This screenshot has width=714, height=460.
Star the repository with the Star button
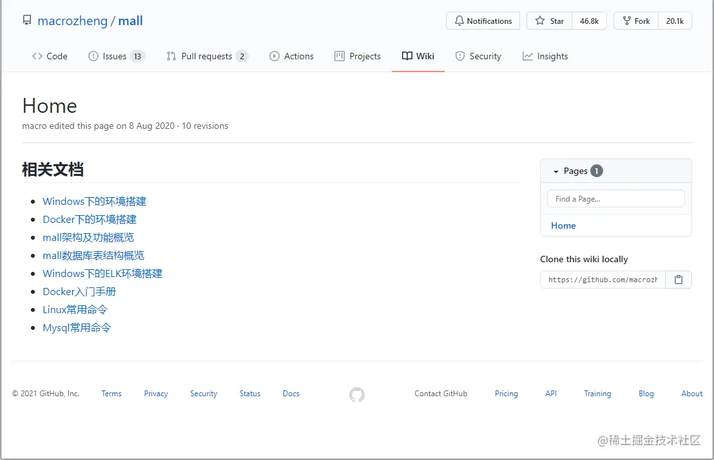(549, 21)
